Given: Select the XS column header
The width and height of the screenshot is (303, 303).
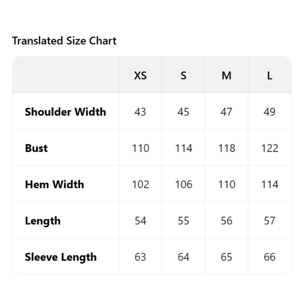Looking at the screenshot, I should [140, 75].
